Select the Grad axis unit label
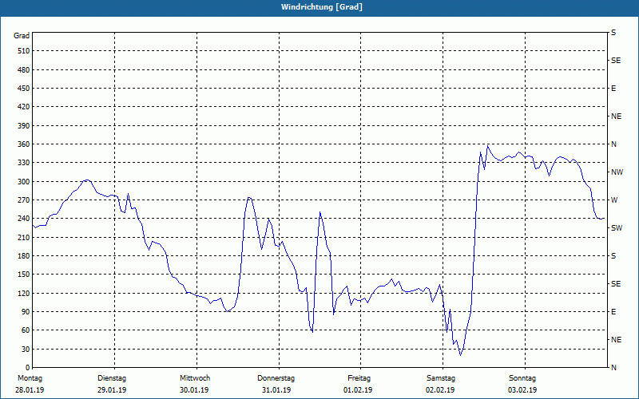 click(x=22, y=36)
